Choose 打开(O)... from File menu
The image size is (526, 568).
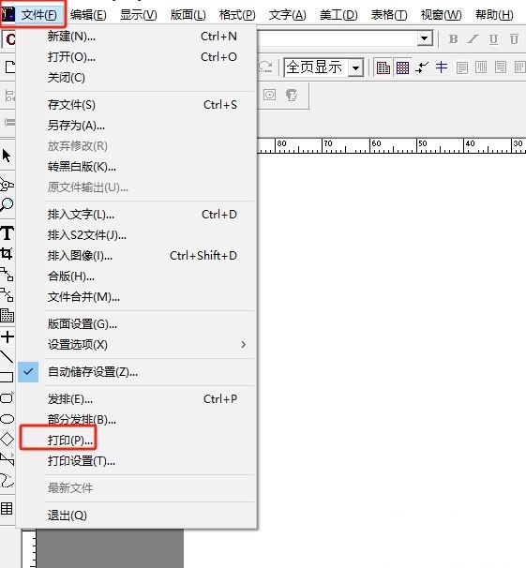click(138, 57)
